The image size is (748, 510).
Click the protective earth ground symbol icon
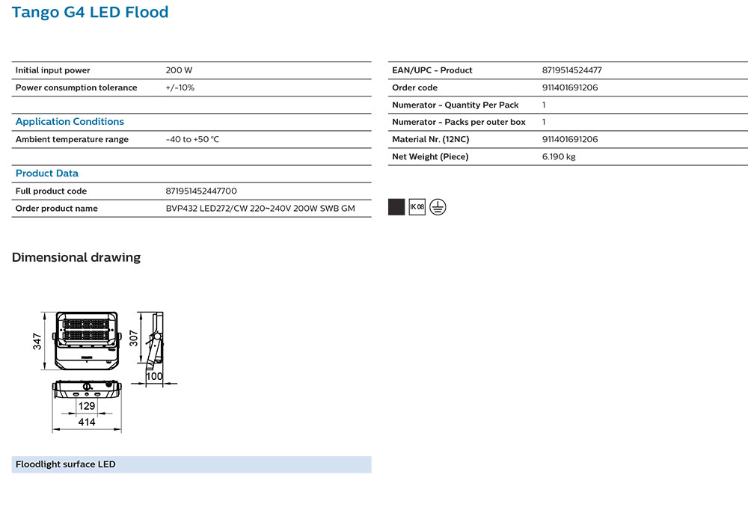coord(438,207)
